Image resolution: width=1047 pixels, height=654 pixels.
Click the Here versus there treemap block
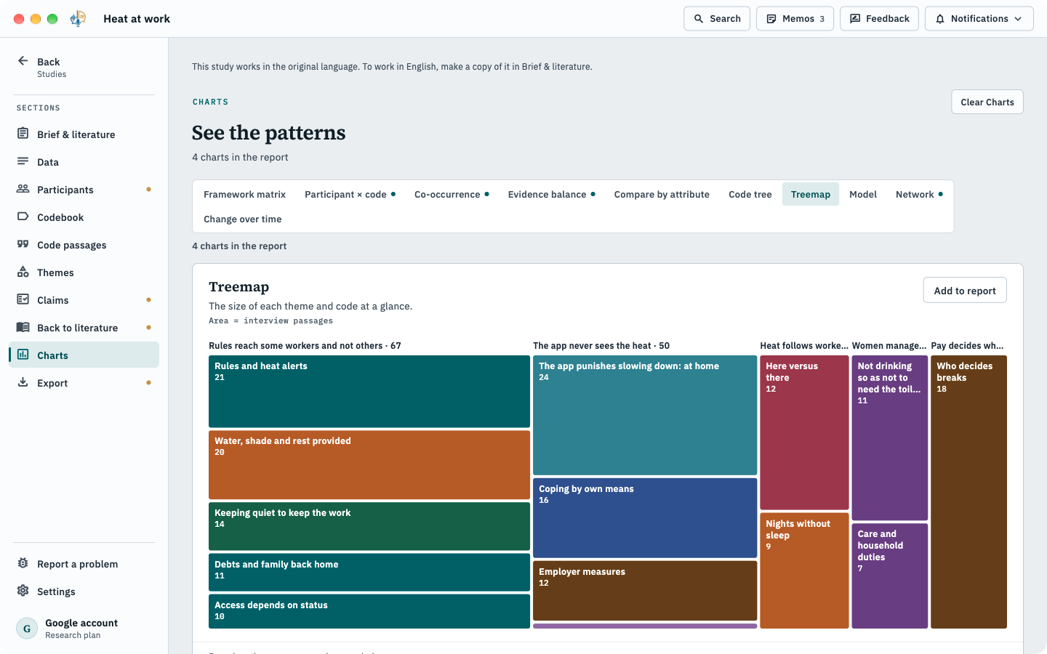pos(804,432)
